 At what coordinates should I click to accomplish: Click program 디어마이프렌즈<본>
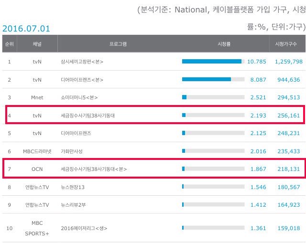82,80
